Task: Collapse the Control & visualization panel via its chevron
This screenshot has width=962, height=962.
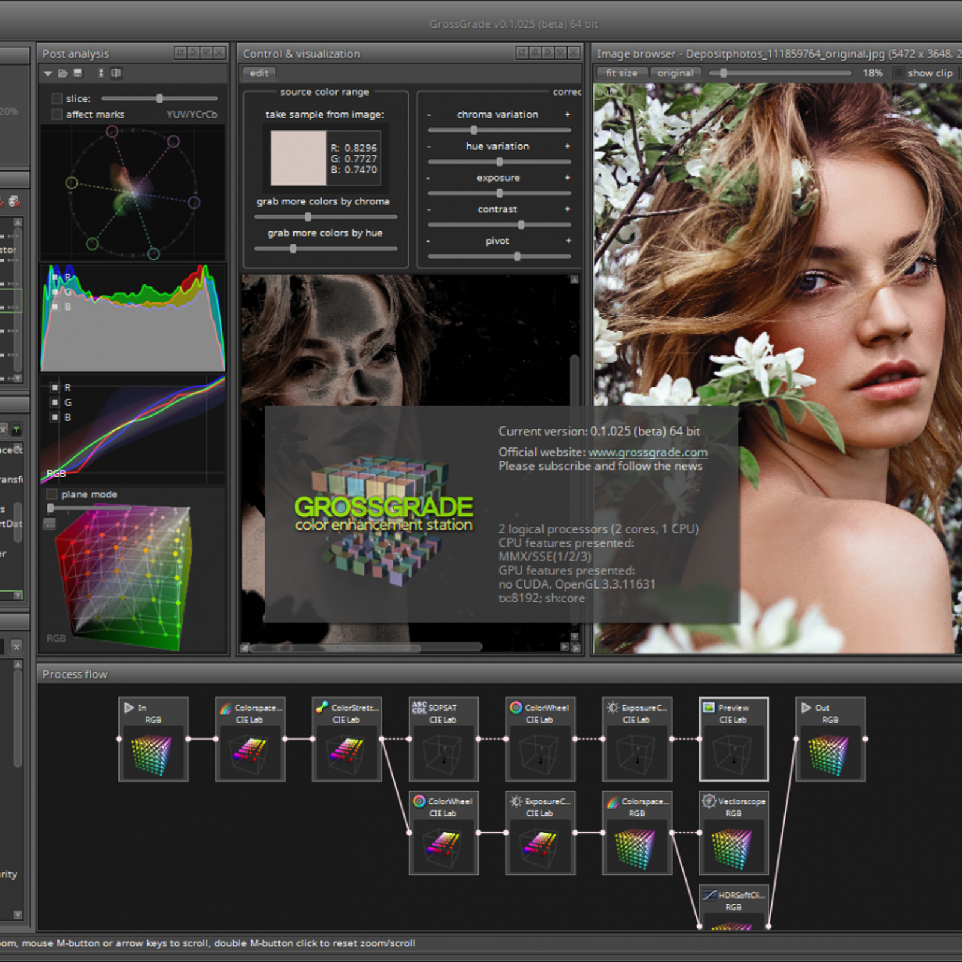Action: pyautogui.click(x=559, y=54)
